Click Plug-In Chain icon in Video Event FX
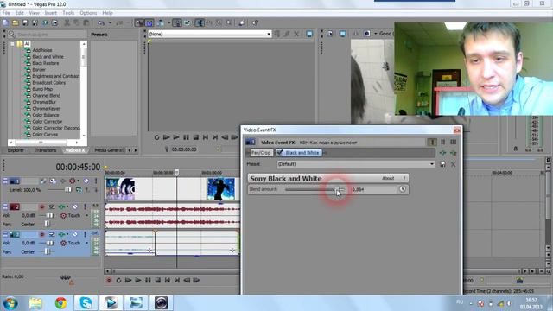Screen dimensions: 553x311 click(442, 153)
